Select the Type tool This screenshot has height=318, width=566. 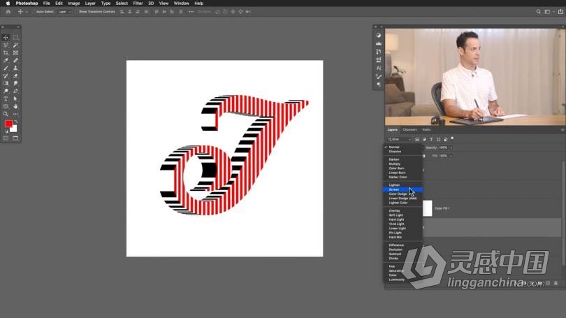pos(6,99)
